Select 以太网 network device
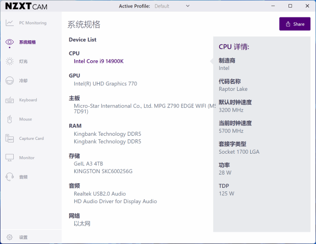The image size is (316, 244). pos(82,224)
